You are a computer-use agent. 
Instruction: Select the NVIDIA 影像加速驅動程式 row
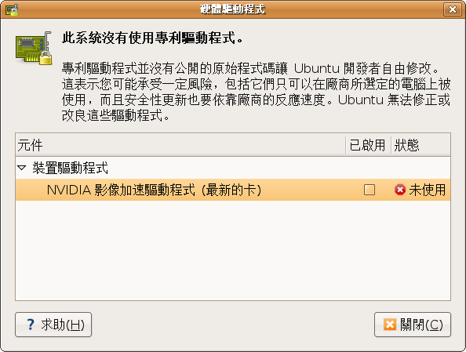[233, 190]
